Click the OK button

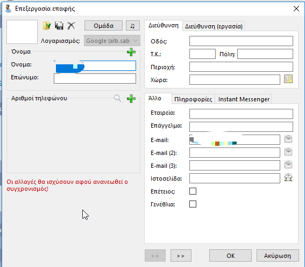click(x=231, y=256)
